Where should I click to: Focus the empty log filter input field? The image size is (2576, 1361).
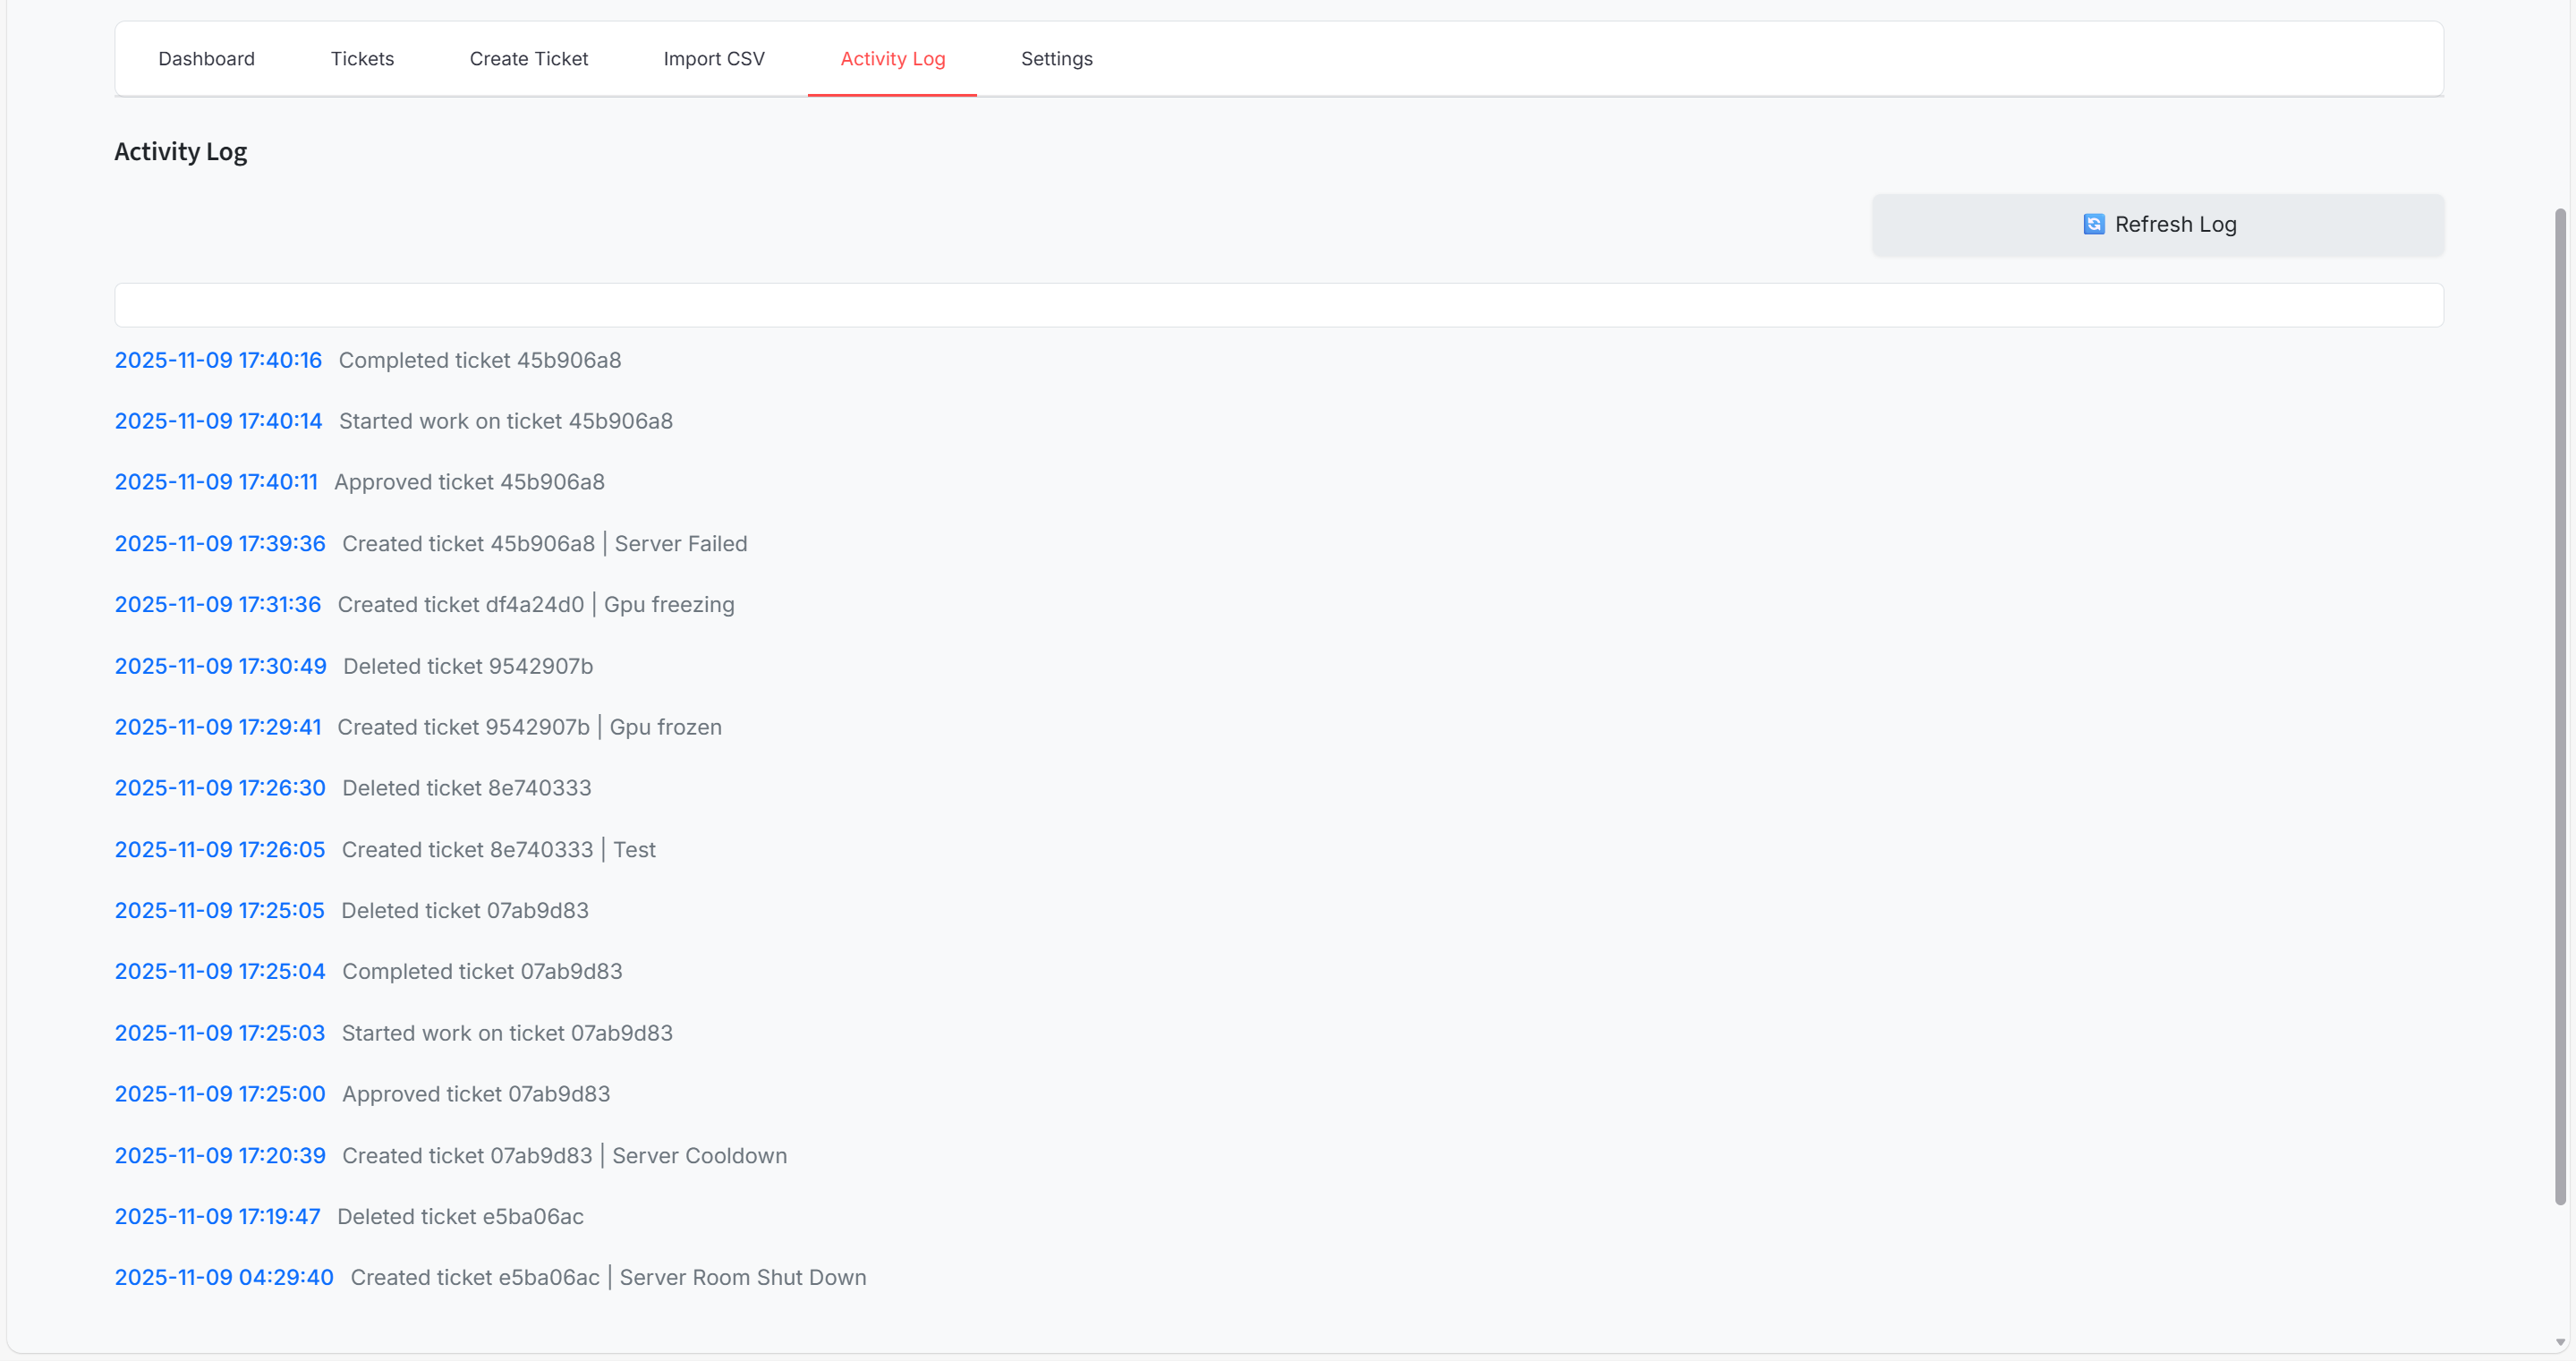1278,305
